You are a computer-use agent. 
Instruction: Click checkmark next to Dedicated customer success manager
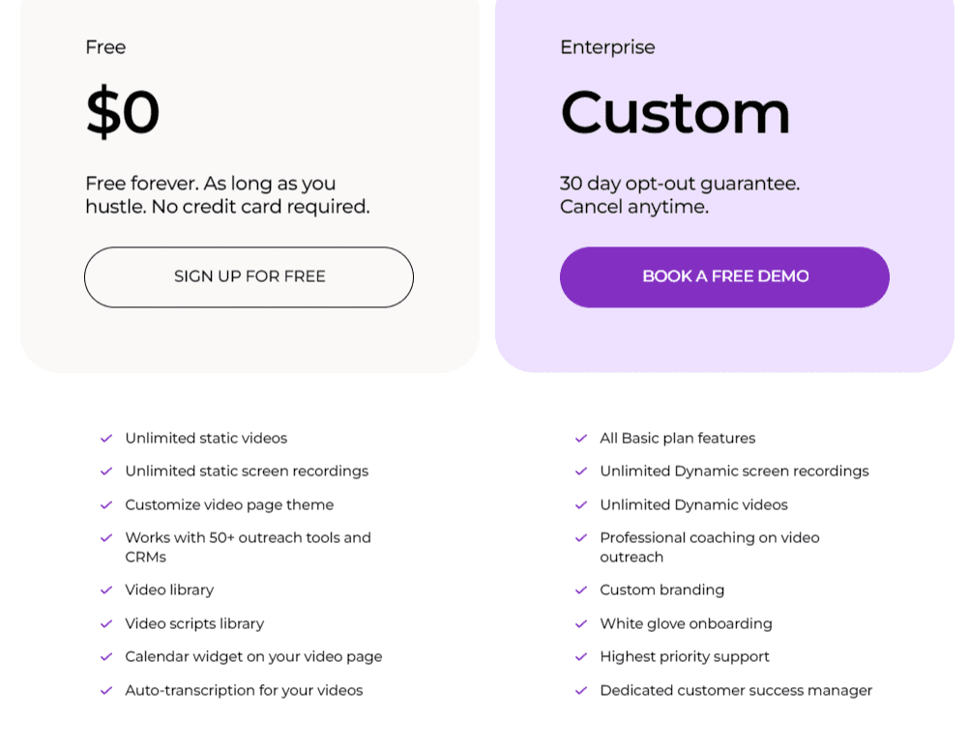[x=581, y=691]
